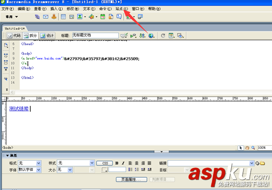Refresh the Design view
The height and width of the screenshot is (190, 272).
163,35
